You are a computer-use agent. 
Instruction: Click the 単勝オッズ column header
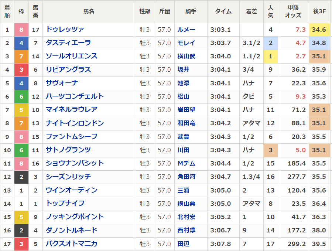(293, 11)
